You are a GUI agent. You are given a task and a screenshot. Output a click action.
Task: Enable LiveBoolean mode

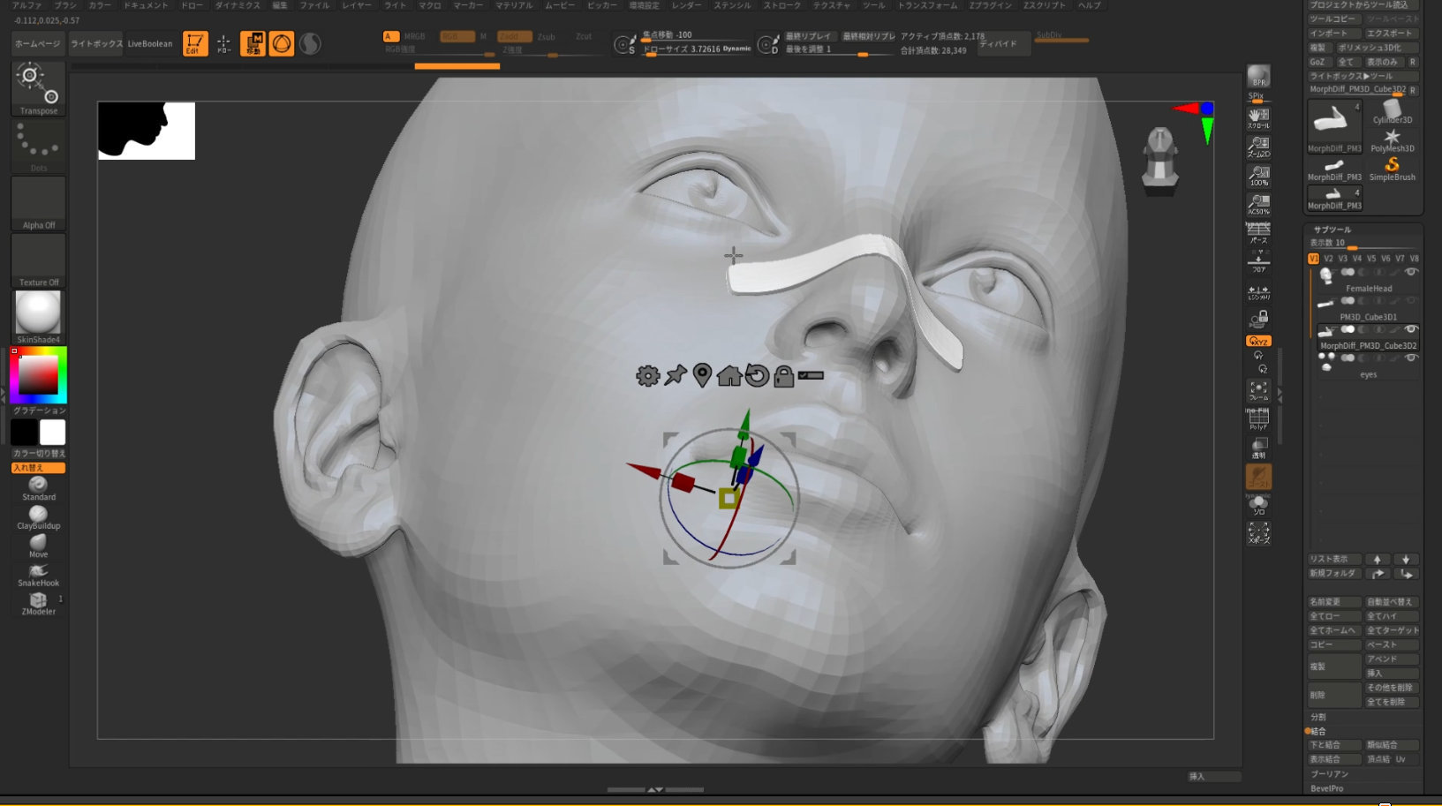point(151,42)
